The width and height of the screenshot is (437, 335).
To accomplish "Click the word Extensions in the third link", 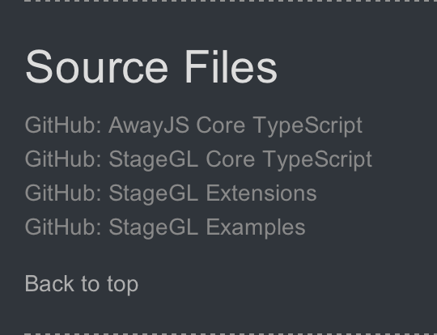I will click(261, 193).
